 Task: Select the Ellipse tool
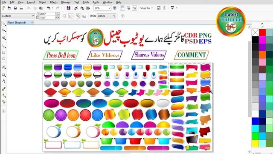pos(4,59)
